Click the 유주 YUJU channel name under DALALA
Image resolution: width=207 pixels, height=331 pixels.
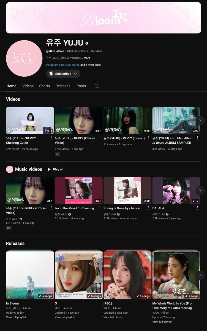(x=159, y=214)
